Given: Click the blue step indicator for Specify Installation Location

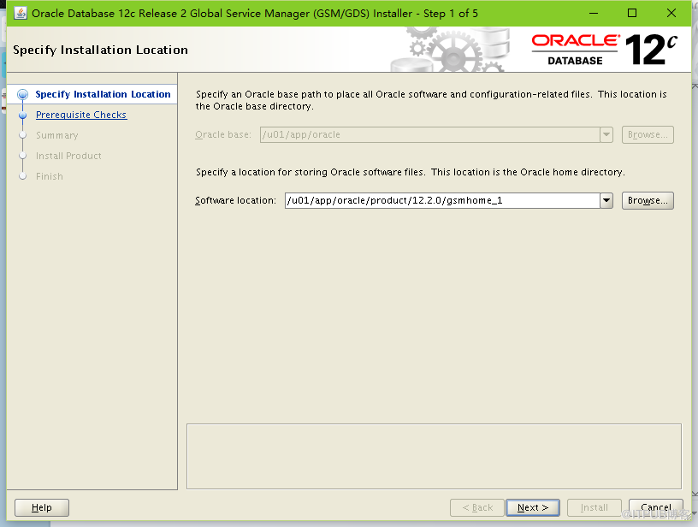Looking at the screenshot, I should click(x=23, y=94).
